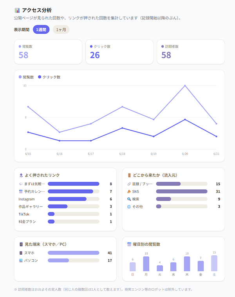Click the スマホ device icon
The image size is (235, 297).
tap(21, 253)
